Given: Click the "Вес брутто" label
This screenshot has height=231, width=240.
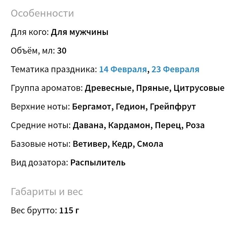Looking at the screenshot, I should [x=34, y=211].
